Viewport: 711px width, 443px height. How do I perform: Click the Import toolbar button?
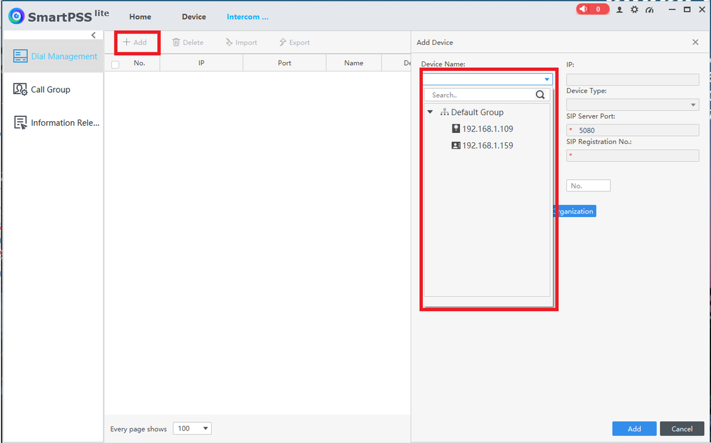[241, 42]
